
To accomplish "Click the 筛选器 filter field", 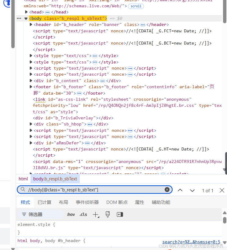I will pos(41,215).
